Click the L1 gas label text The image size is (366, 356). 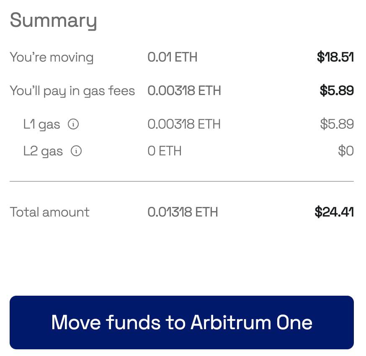[41, 124]
